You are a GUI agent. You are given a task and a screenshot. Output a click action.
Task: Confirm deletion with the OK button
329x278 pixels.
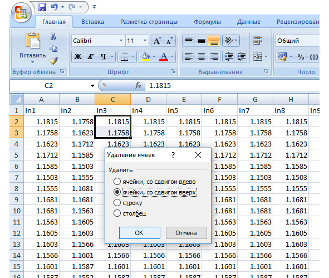140,233
